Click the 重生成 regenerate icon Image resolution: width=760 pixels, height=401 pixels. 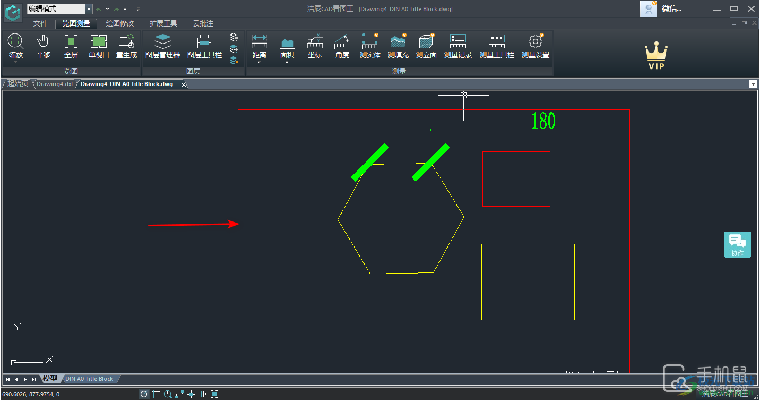point(126,46)
